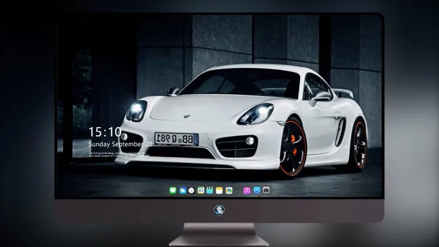Open the yellow Notes app in dock
This screenshot has height=247, width=439.
click(220, 190)
